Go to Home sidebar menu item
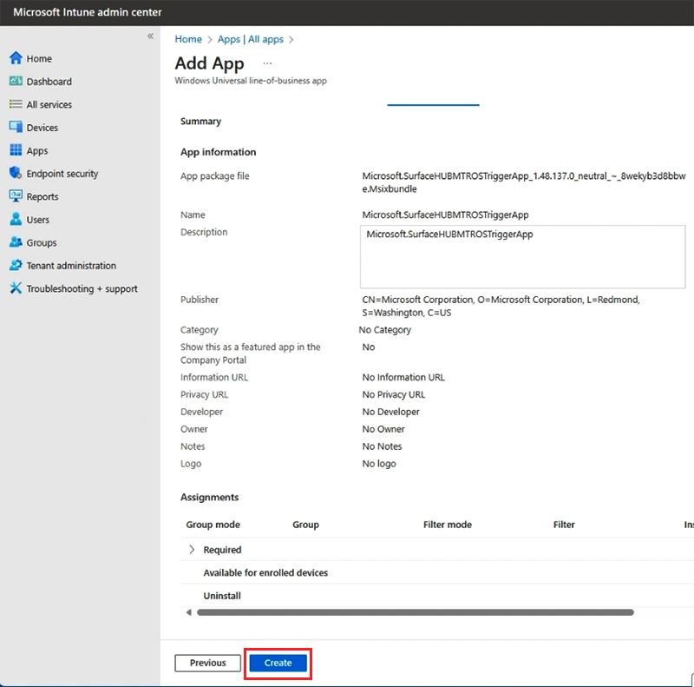 39,58
